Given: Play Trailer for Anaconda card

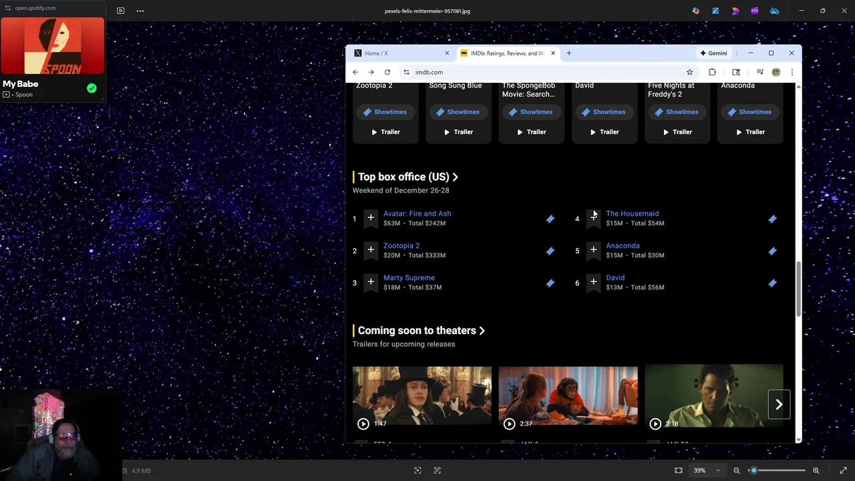Looking at the screenshot, I should [749, 132].
